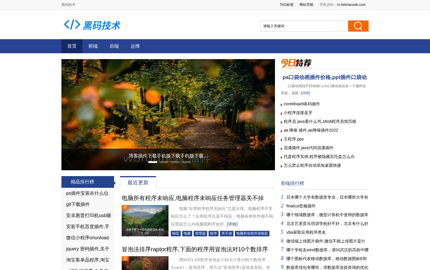Go to 运维 section
430x270 pixels.
[135, 46]
